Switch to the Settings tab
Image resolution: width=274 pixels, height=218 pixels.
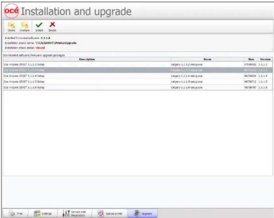click(x=43, y=213)
